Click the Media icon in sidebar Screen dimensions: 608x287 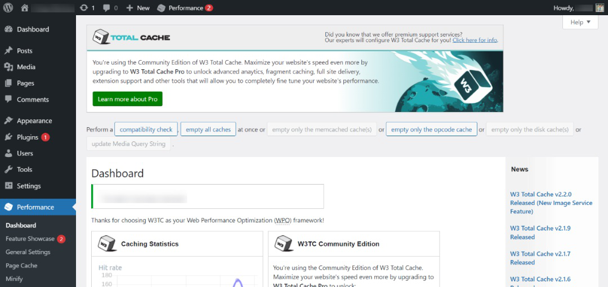tap(8, 67)
